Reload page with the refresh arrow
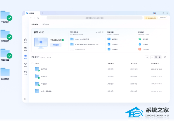This screenshot has width=174, height=121. click(x=38, y=18)
